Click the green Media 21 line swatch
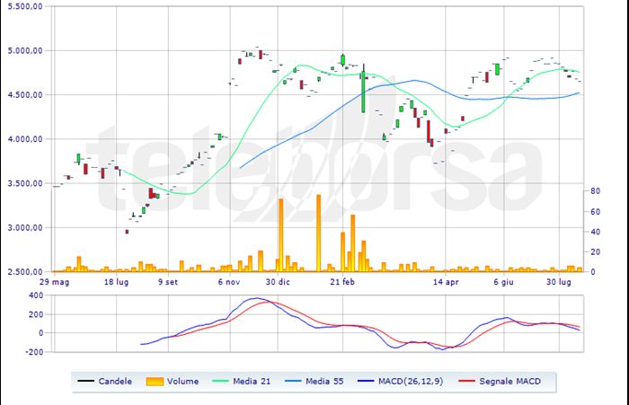 click(x=219, y=382)
